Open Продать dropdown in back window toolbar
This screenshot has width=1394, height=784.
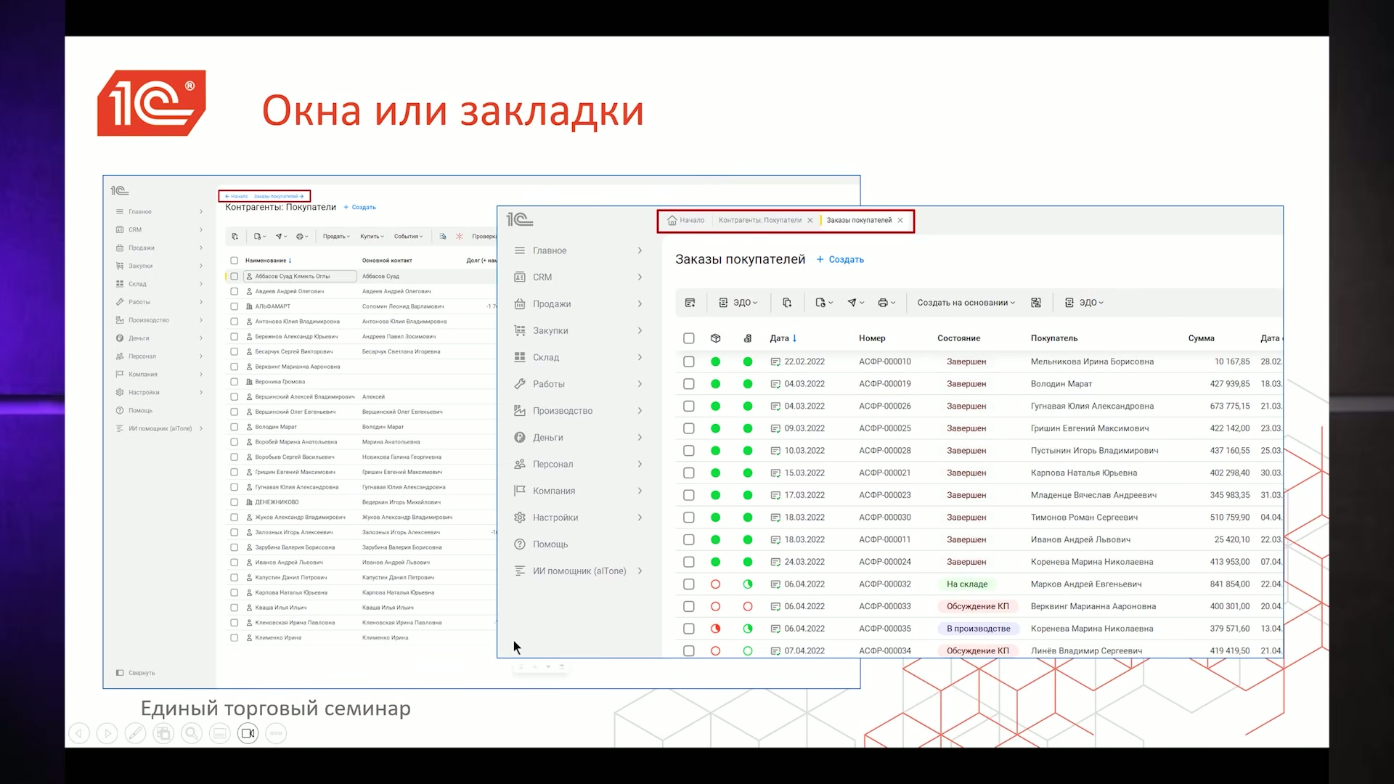tap(336, 237)
